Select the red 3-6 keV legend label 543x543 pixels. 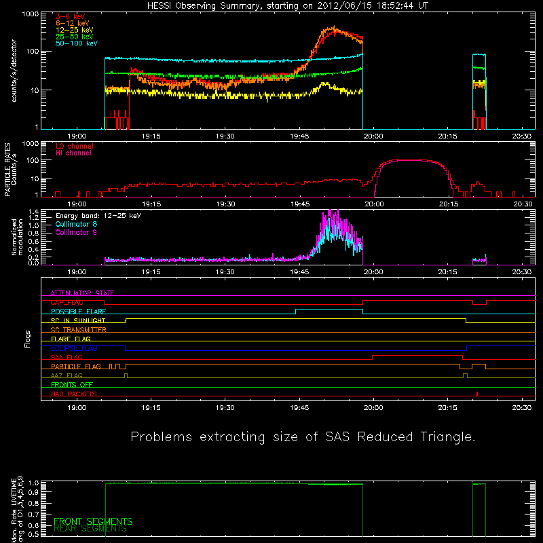(70, 16)
